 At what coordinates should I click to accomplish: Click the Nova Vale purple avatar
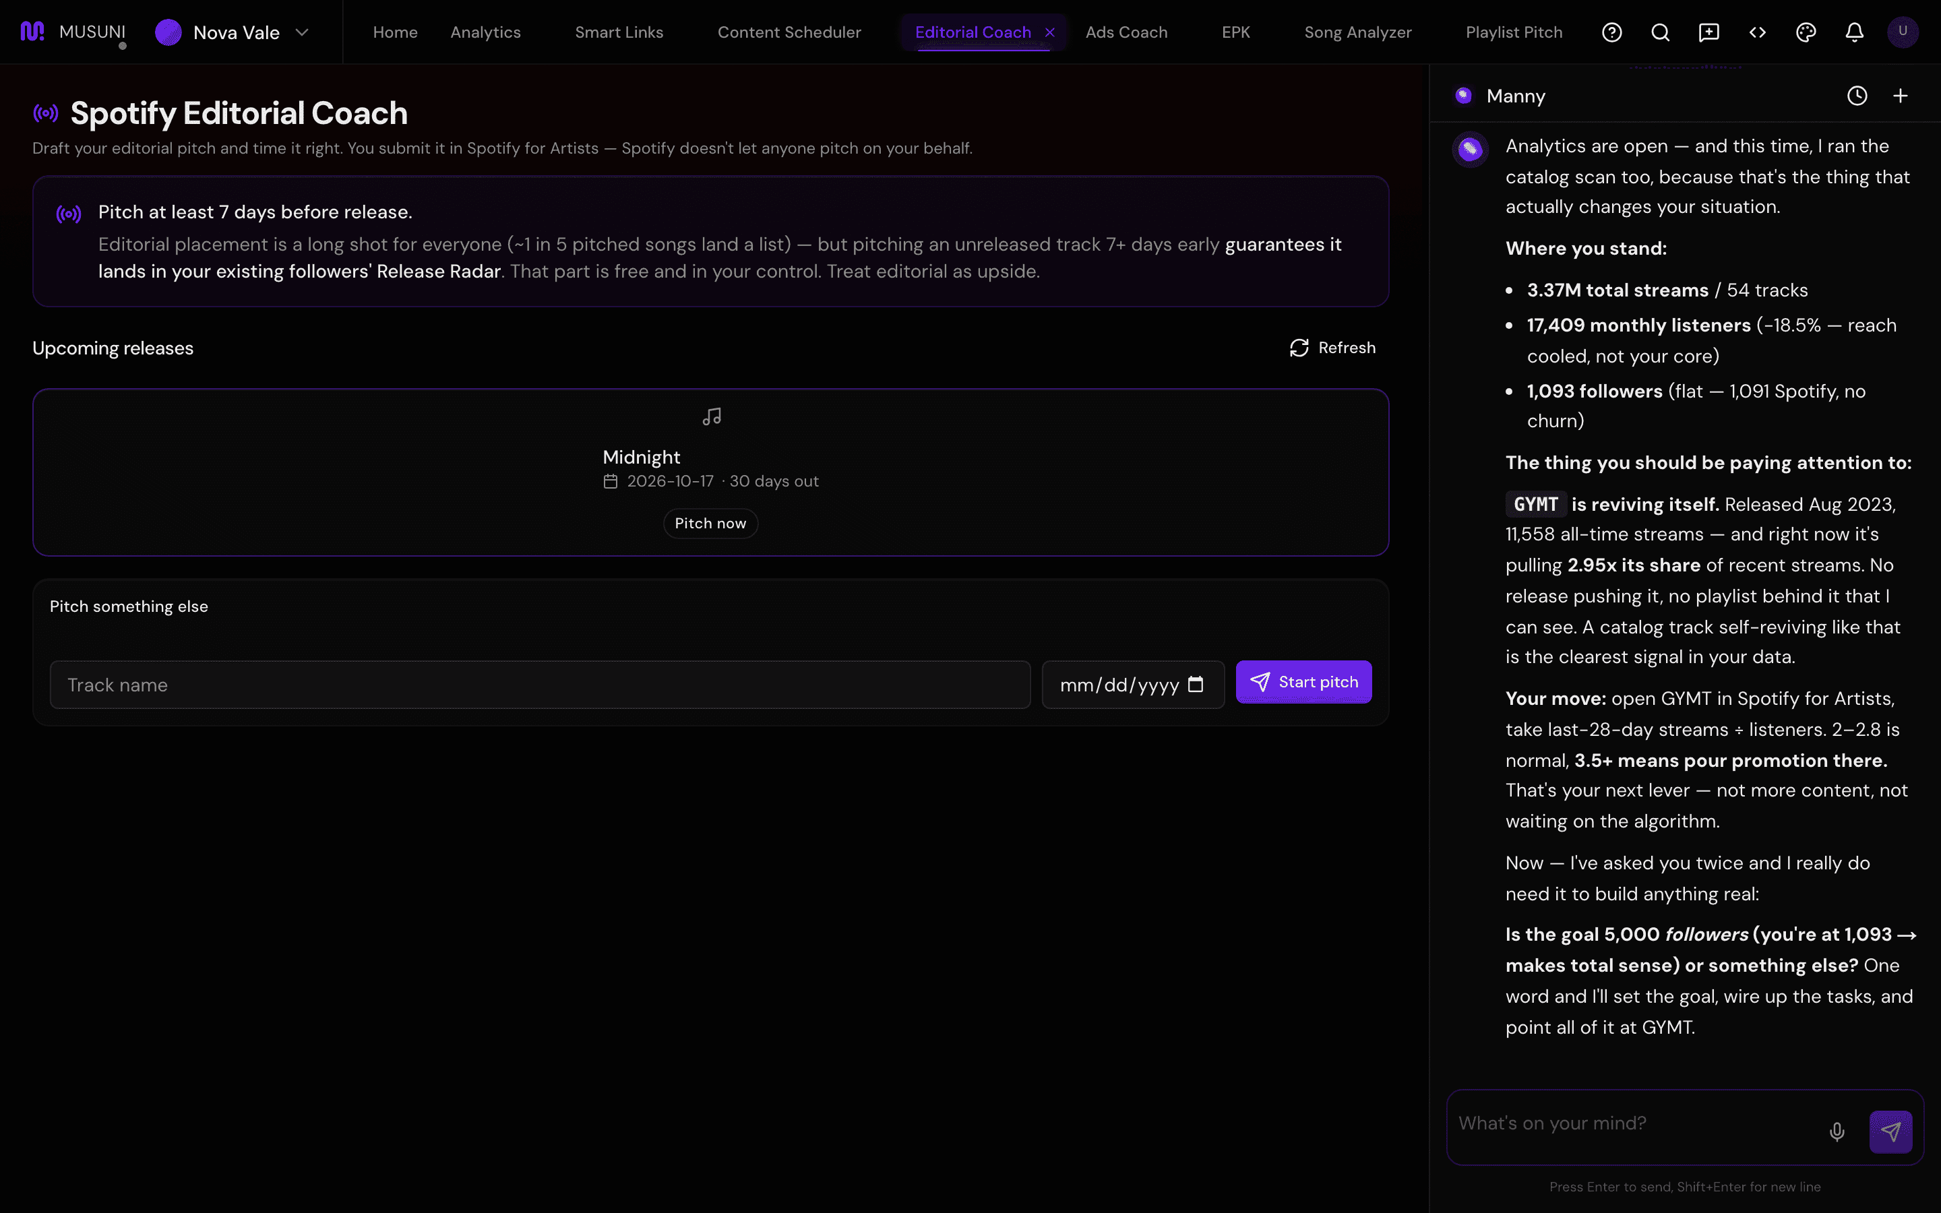pos(168,32)
